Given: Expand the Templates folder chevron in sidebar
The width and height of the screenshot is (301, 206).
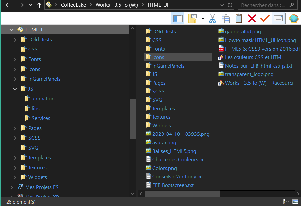Looking at the screenshot, I should [x=14, y=157].
